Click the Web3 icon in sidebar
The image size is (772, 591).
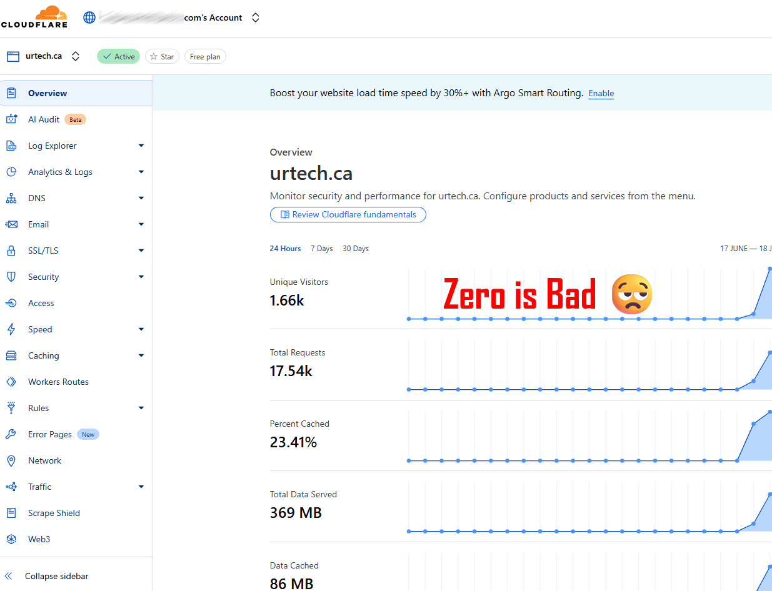point(11,539)
